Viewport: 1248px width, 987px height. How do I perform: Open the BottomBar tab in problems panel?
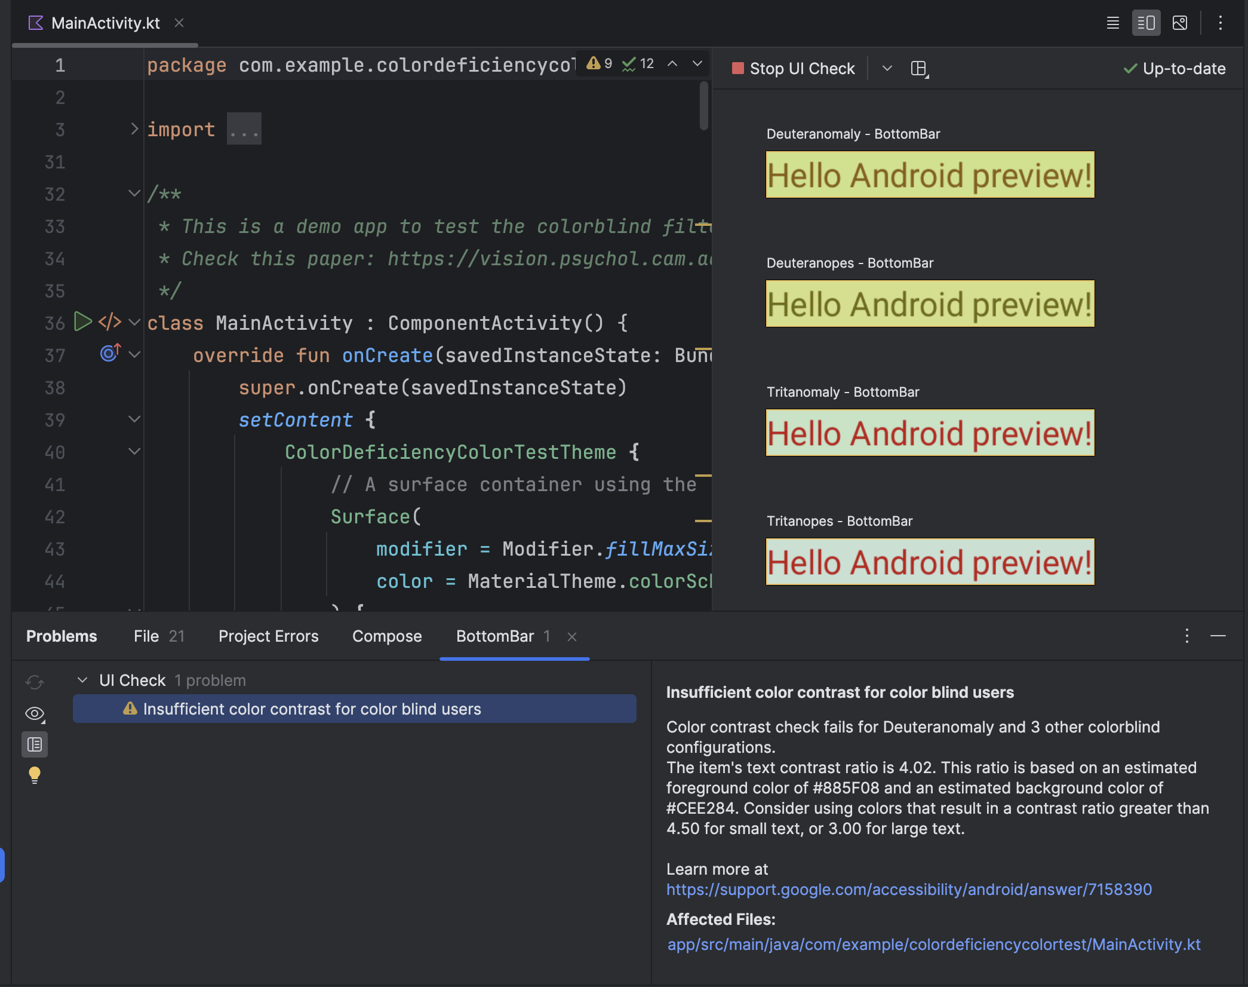(494, 635)
